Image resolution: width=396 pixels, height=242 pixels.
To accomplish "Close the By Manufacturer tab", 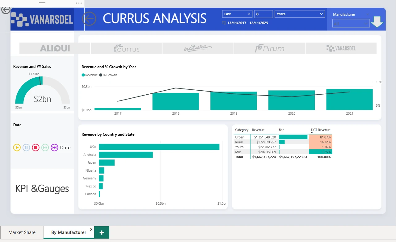I will 91,229.
